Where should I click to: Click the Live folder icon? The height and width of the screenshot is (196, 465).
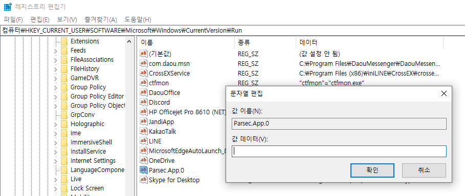pos(64,179)
